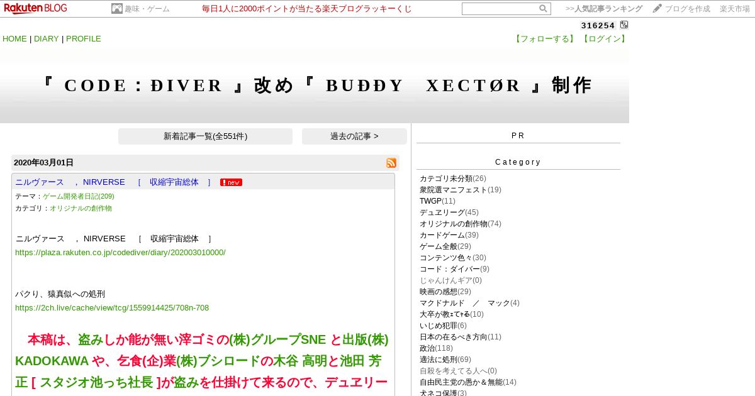Select 政治 category

[x=427, y=348]
